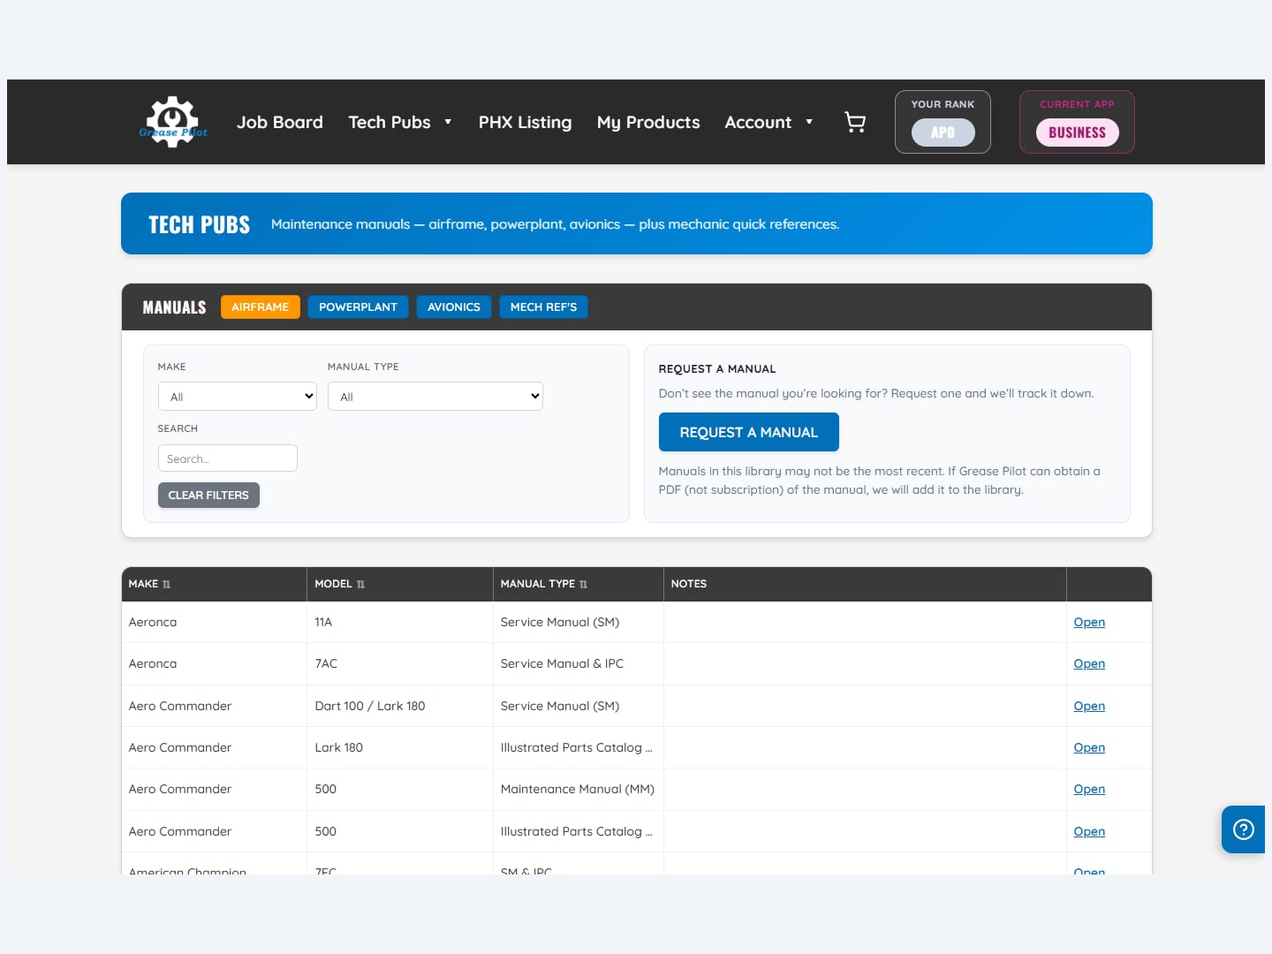Open Aero Commander 500 Maintenance Manual
The height and width of the screenshot is (954, 1272).
tap(1089, 789)
